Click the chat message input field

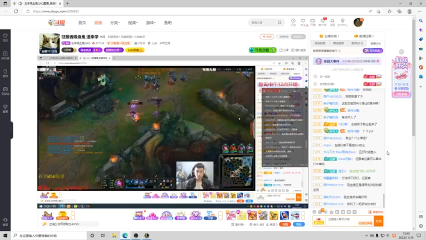(x=349, y=221)
